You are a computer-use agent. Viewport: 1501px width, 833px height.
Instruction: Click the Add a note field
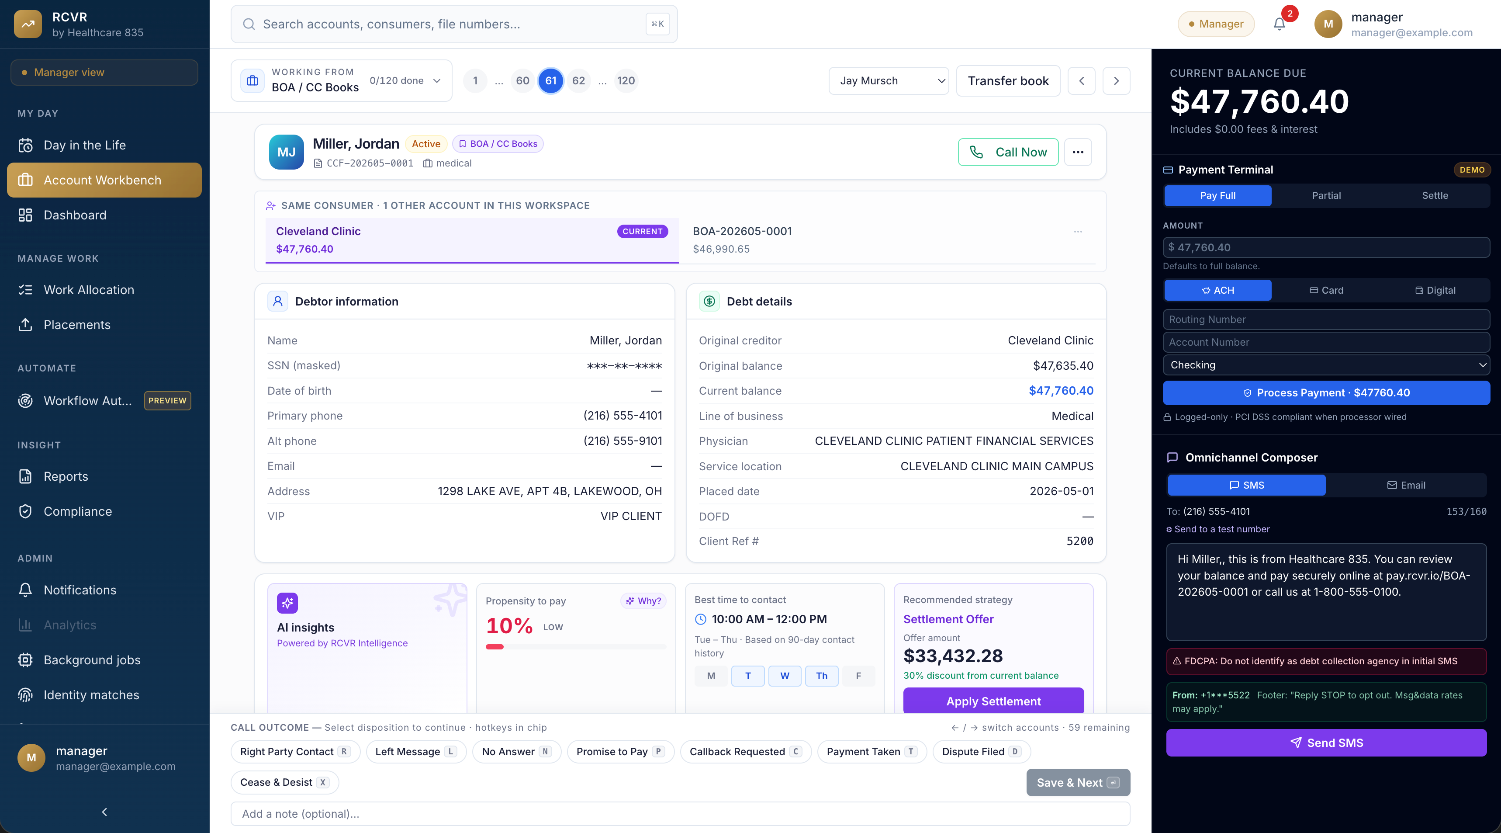click(x=680, y=814)
